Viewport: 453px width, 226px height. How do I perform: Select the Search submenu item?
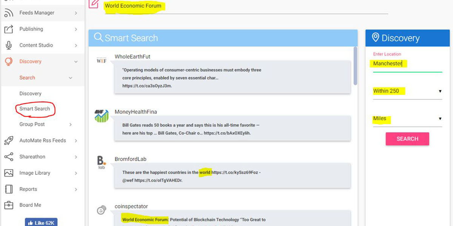(x=27, y=78)
